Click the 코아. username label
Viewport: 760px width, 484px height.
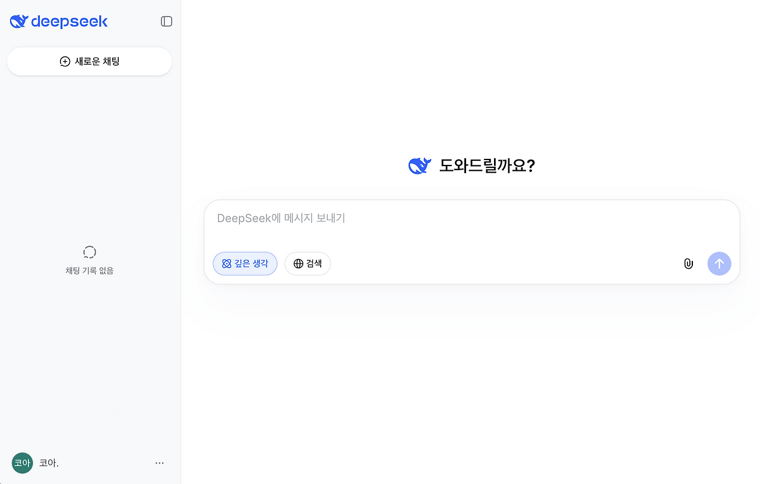49,463
